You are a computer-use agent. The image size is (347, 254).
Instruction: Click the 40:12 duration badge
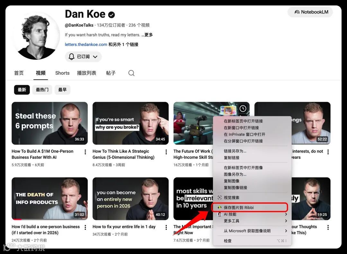coord(160,215)
